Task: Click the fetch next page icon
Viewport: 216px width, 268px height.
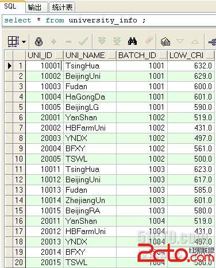Action: [x=102, y=41]
